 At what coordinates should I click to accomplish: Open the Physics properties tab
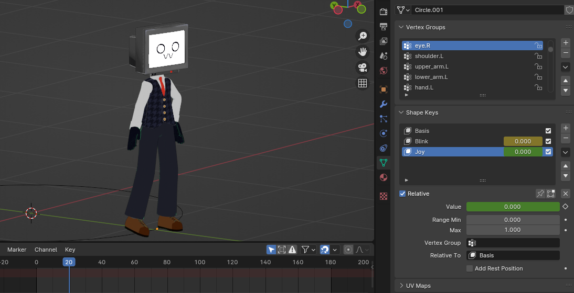click(383, 133)
